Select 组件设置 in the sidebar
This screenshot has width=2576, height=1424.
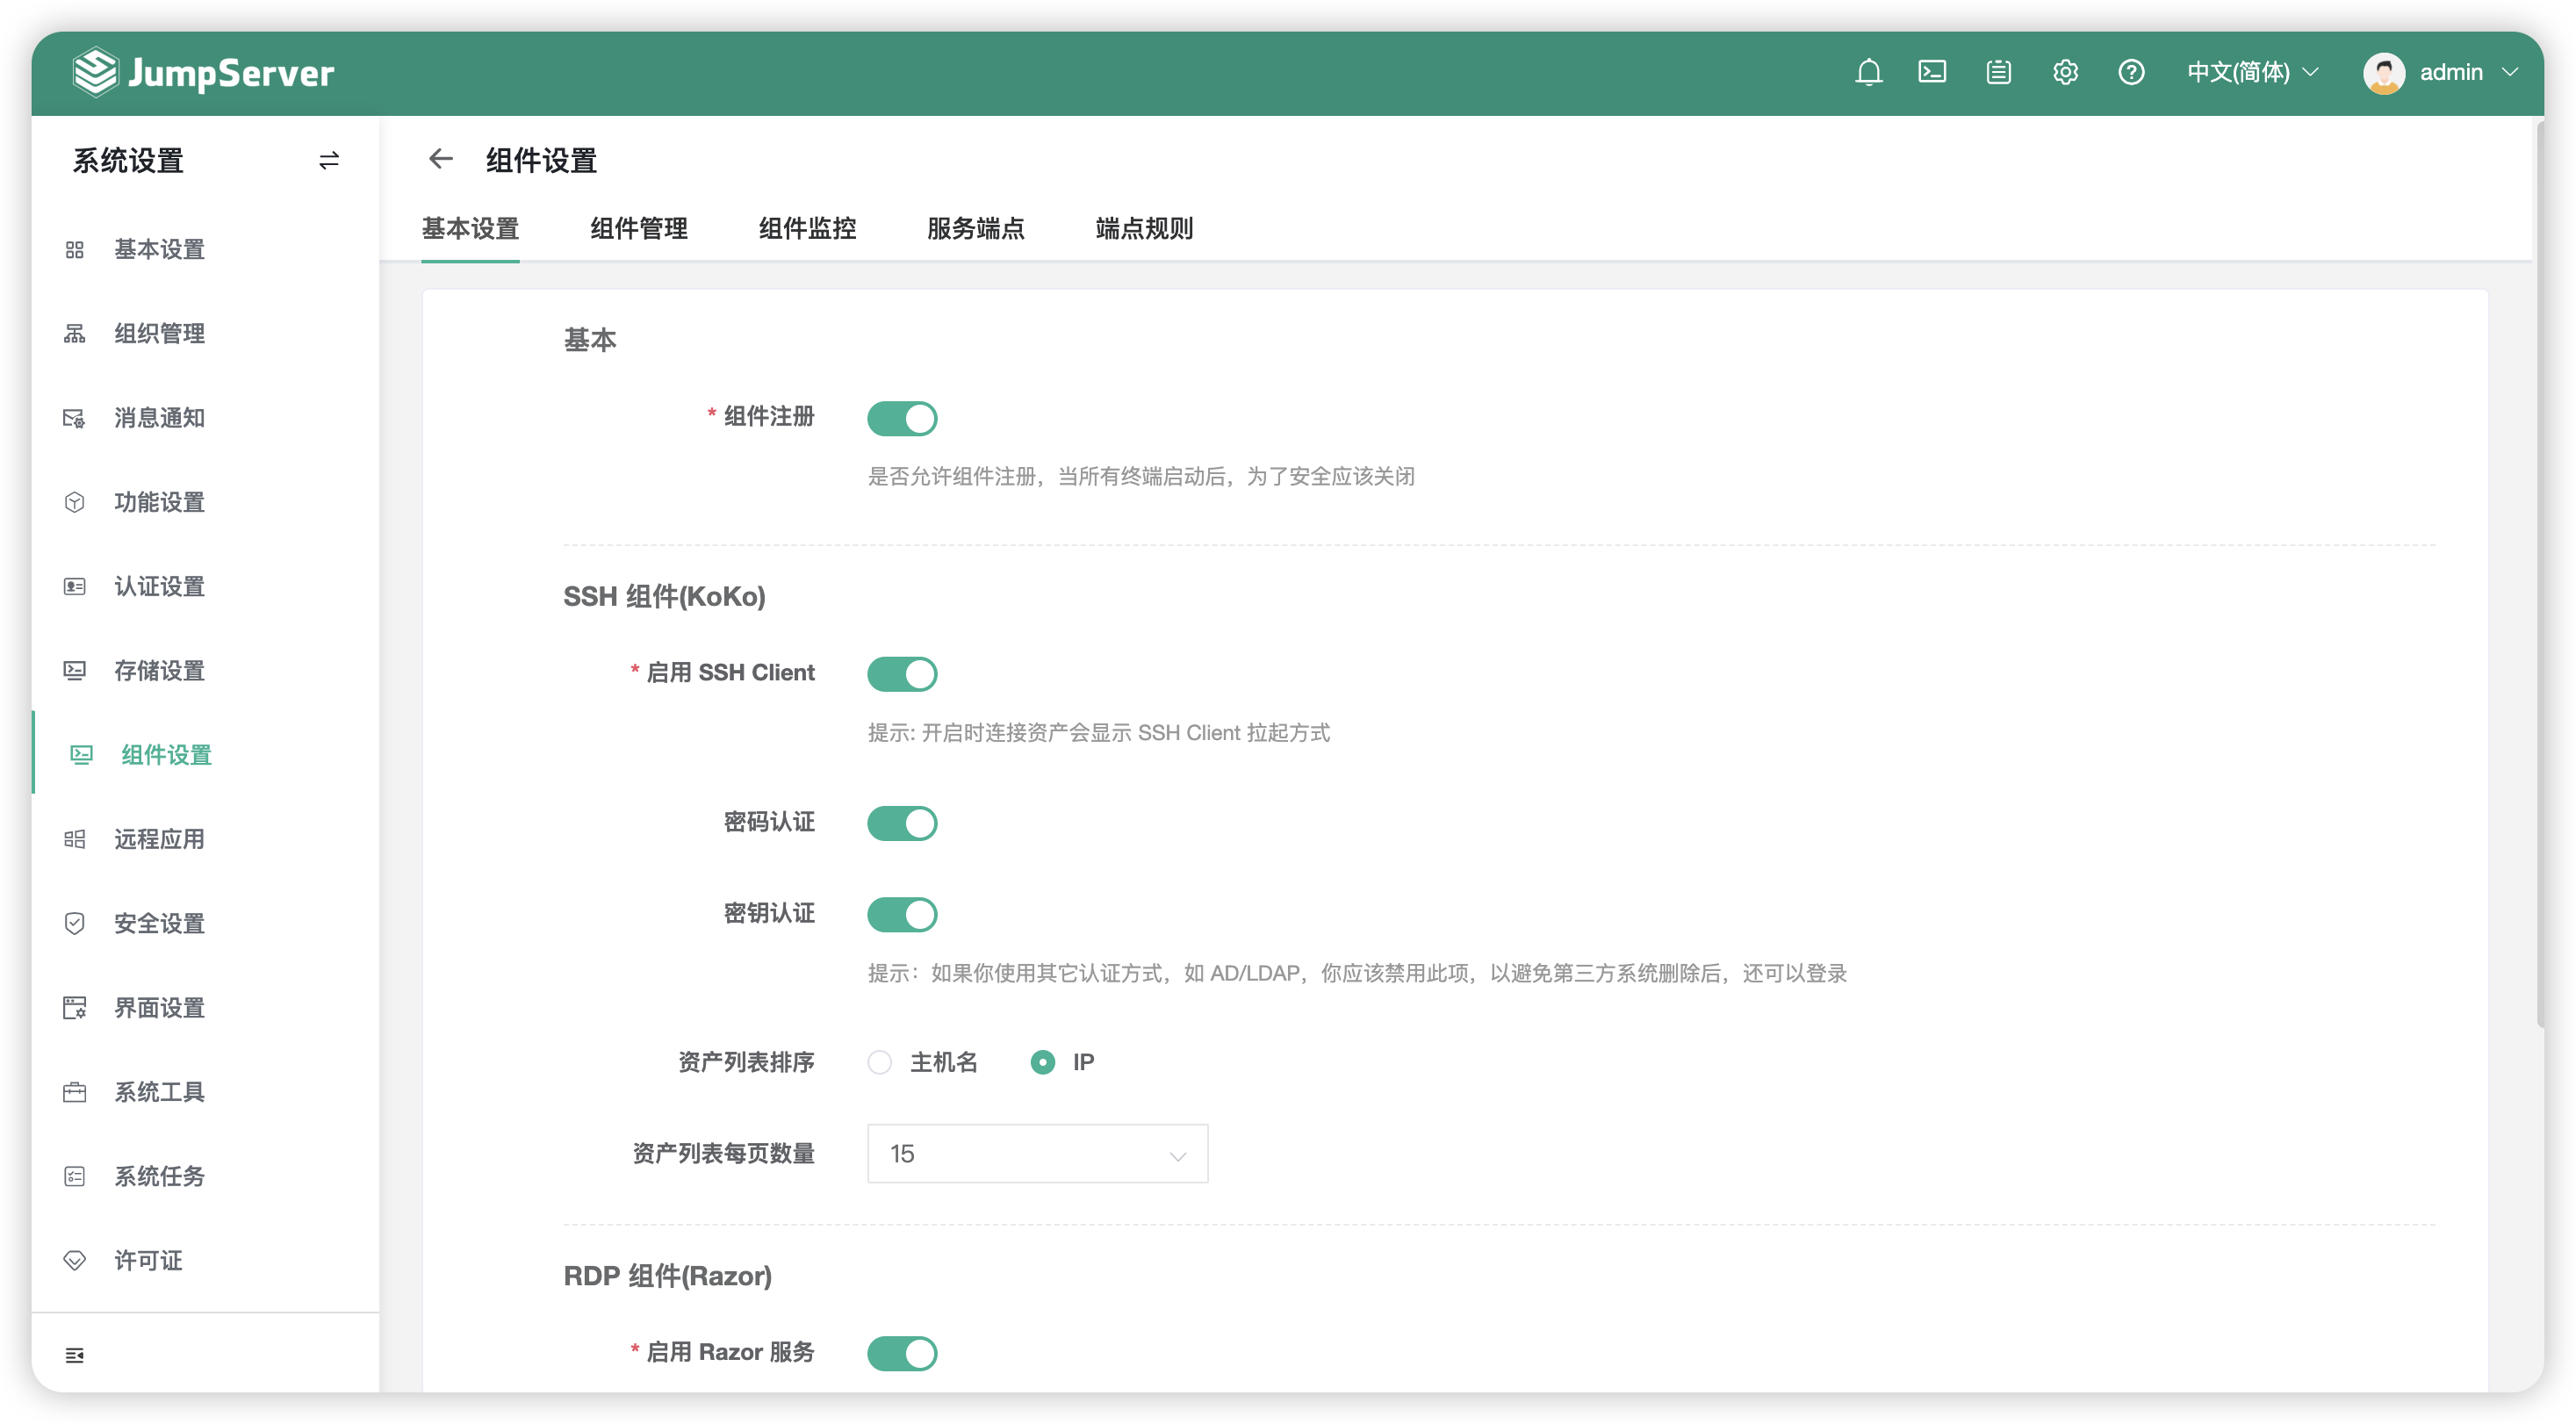(205, 755)
